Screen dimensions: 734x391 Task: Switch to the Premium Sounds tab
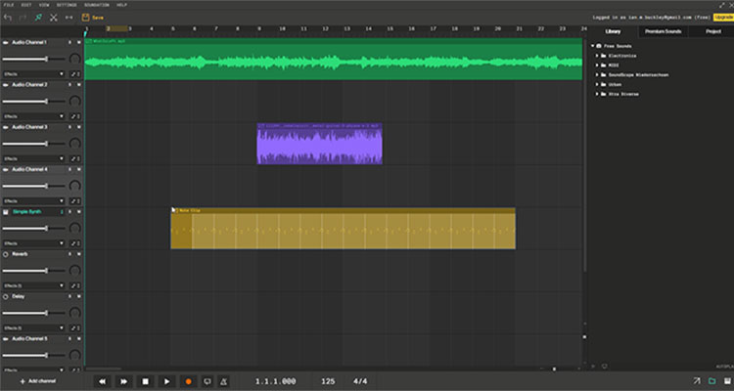[x=663, y=31]
